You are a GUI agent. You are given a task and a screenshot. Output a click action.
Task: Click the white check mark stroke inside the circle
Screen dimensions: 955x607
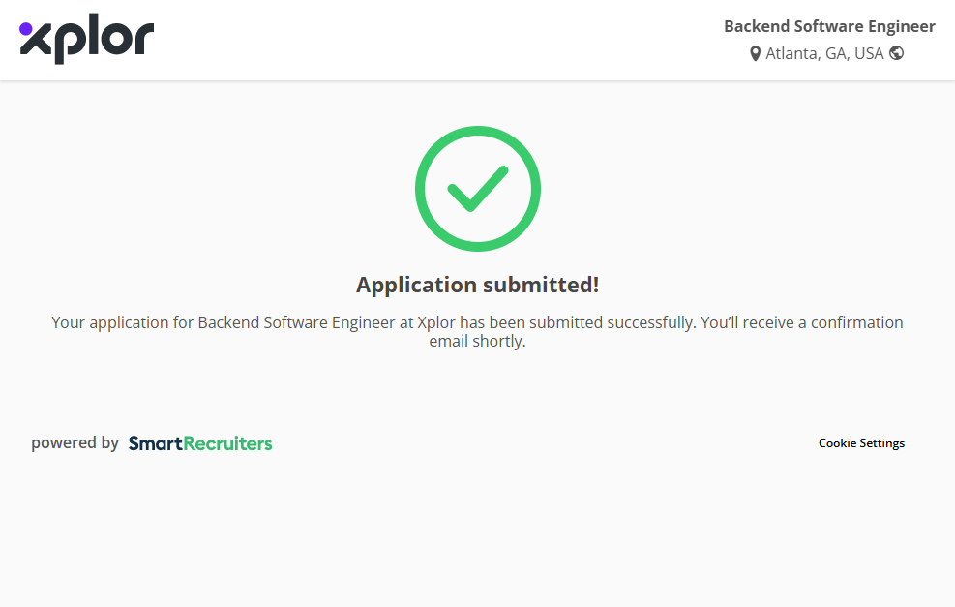tap(476, 190)
